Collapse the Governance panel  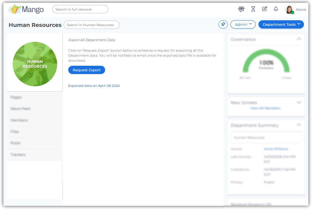(299, 39)
